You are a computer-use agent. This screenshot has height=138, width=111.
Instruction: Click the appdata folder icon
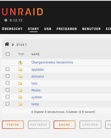point(20,70)
